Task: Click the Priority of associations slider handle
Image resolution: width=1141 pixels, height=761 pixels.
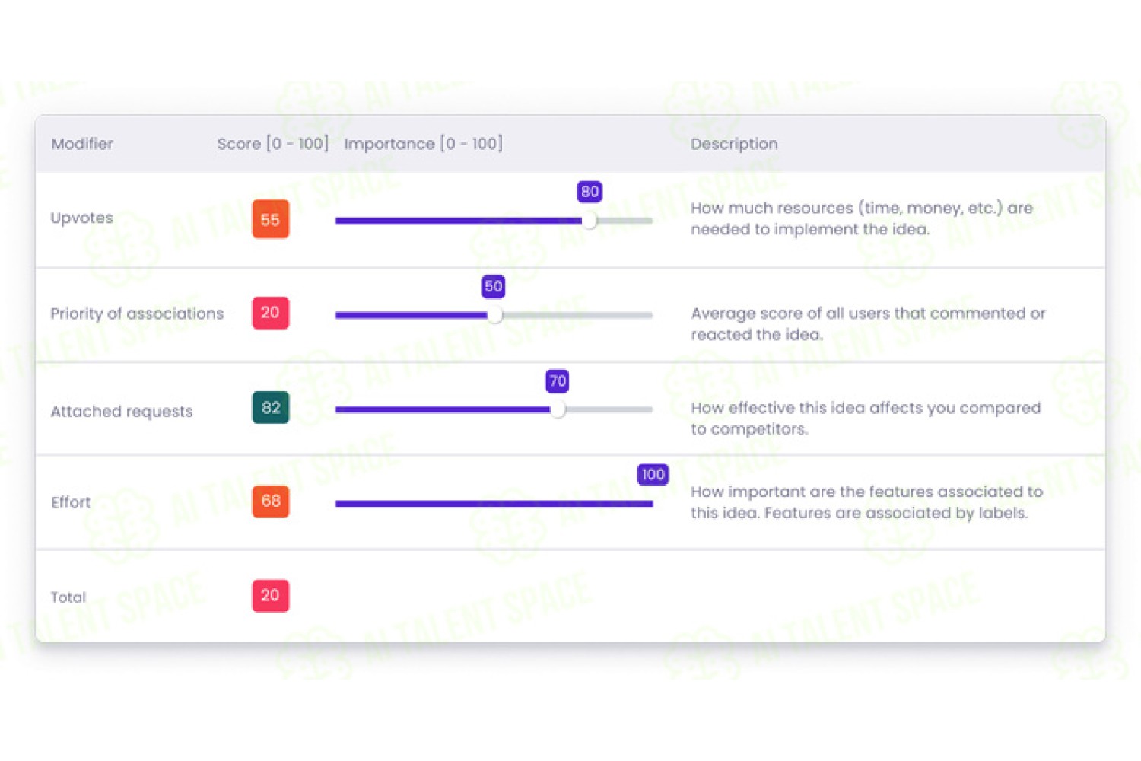Action: [x=494, y=315]
